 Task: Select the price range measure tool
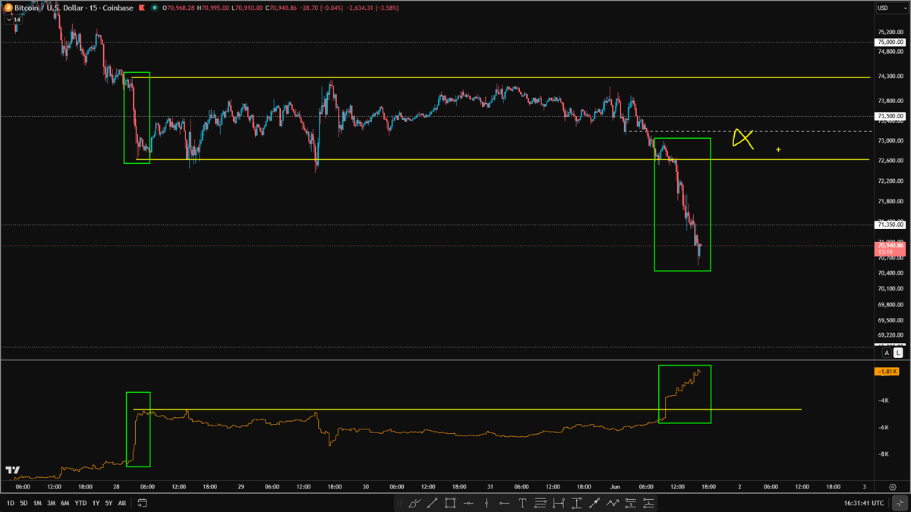tap(576, 503)
